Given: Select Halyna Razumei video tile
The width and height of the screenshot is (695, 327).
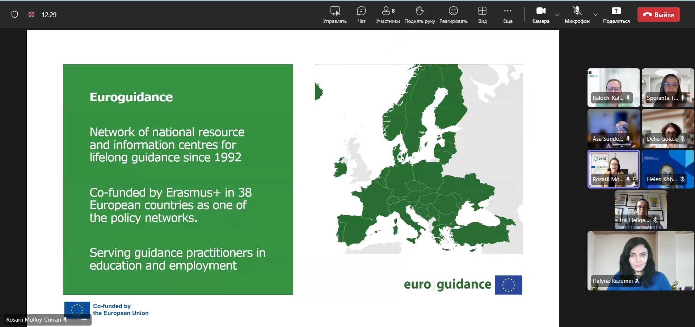Looking at the screenshot, I should click(x=641, y=260).
